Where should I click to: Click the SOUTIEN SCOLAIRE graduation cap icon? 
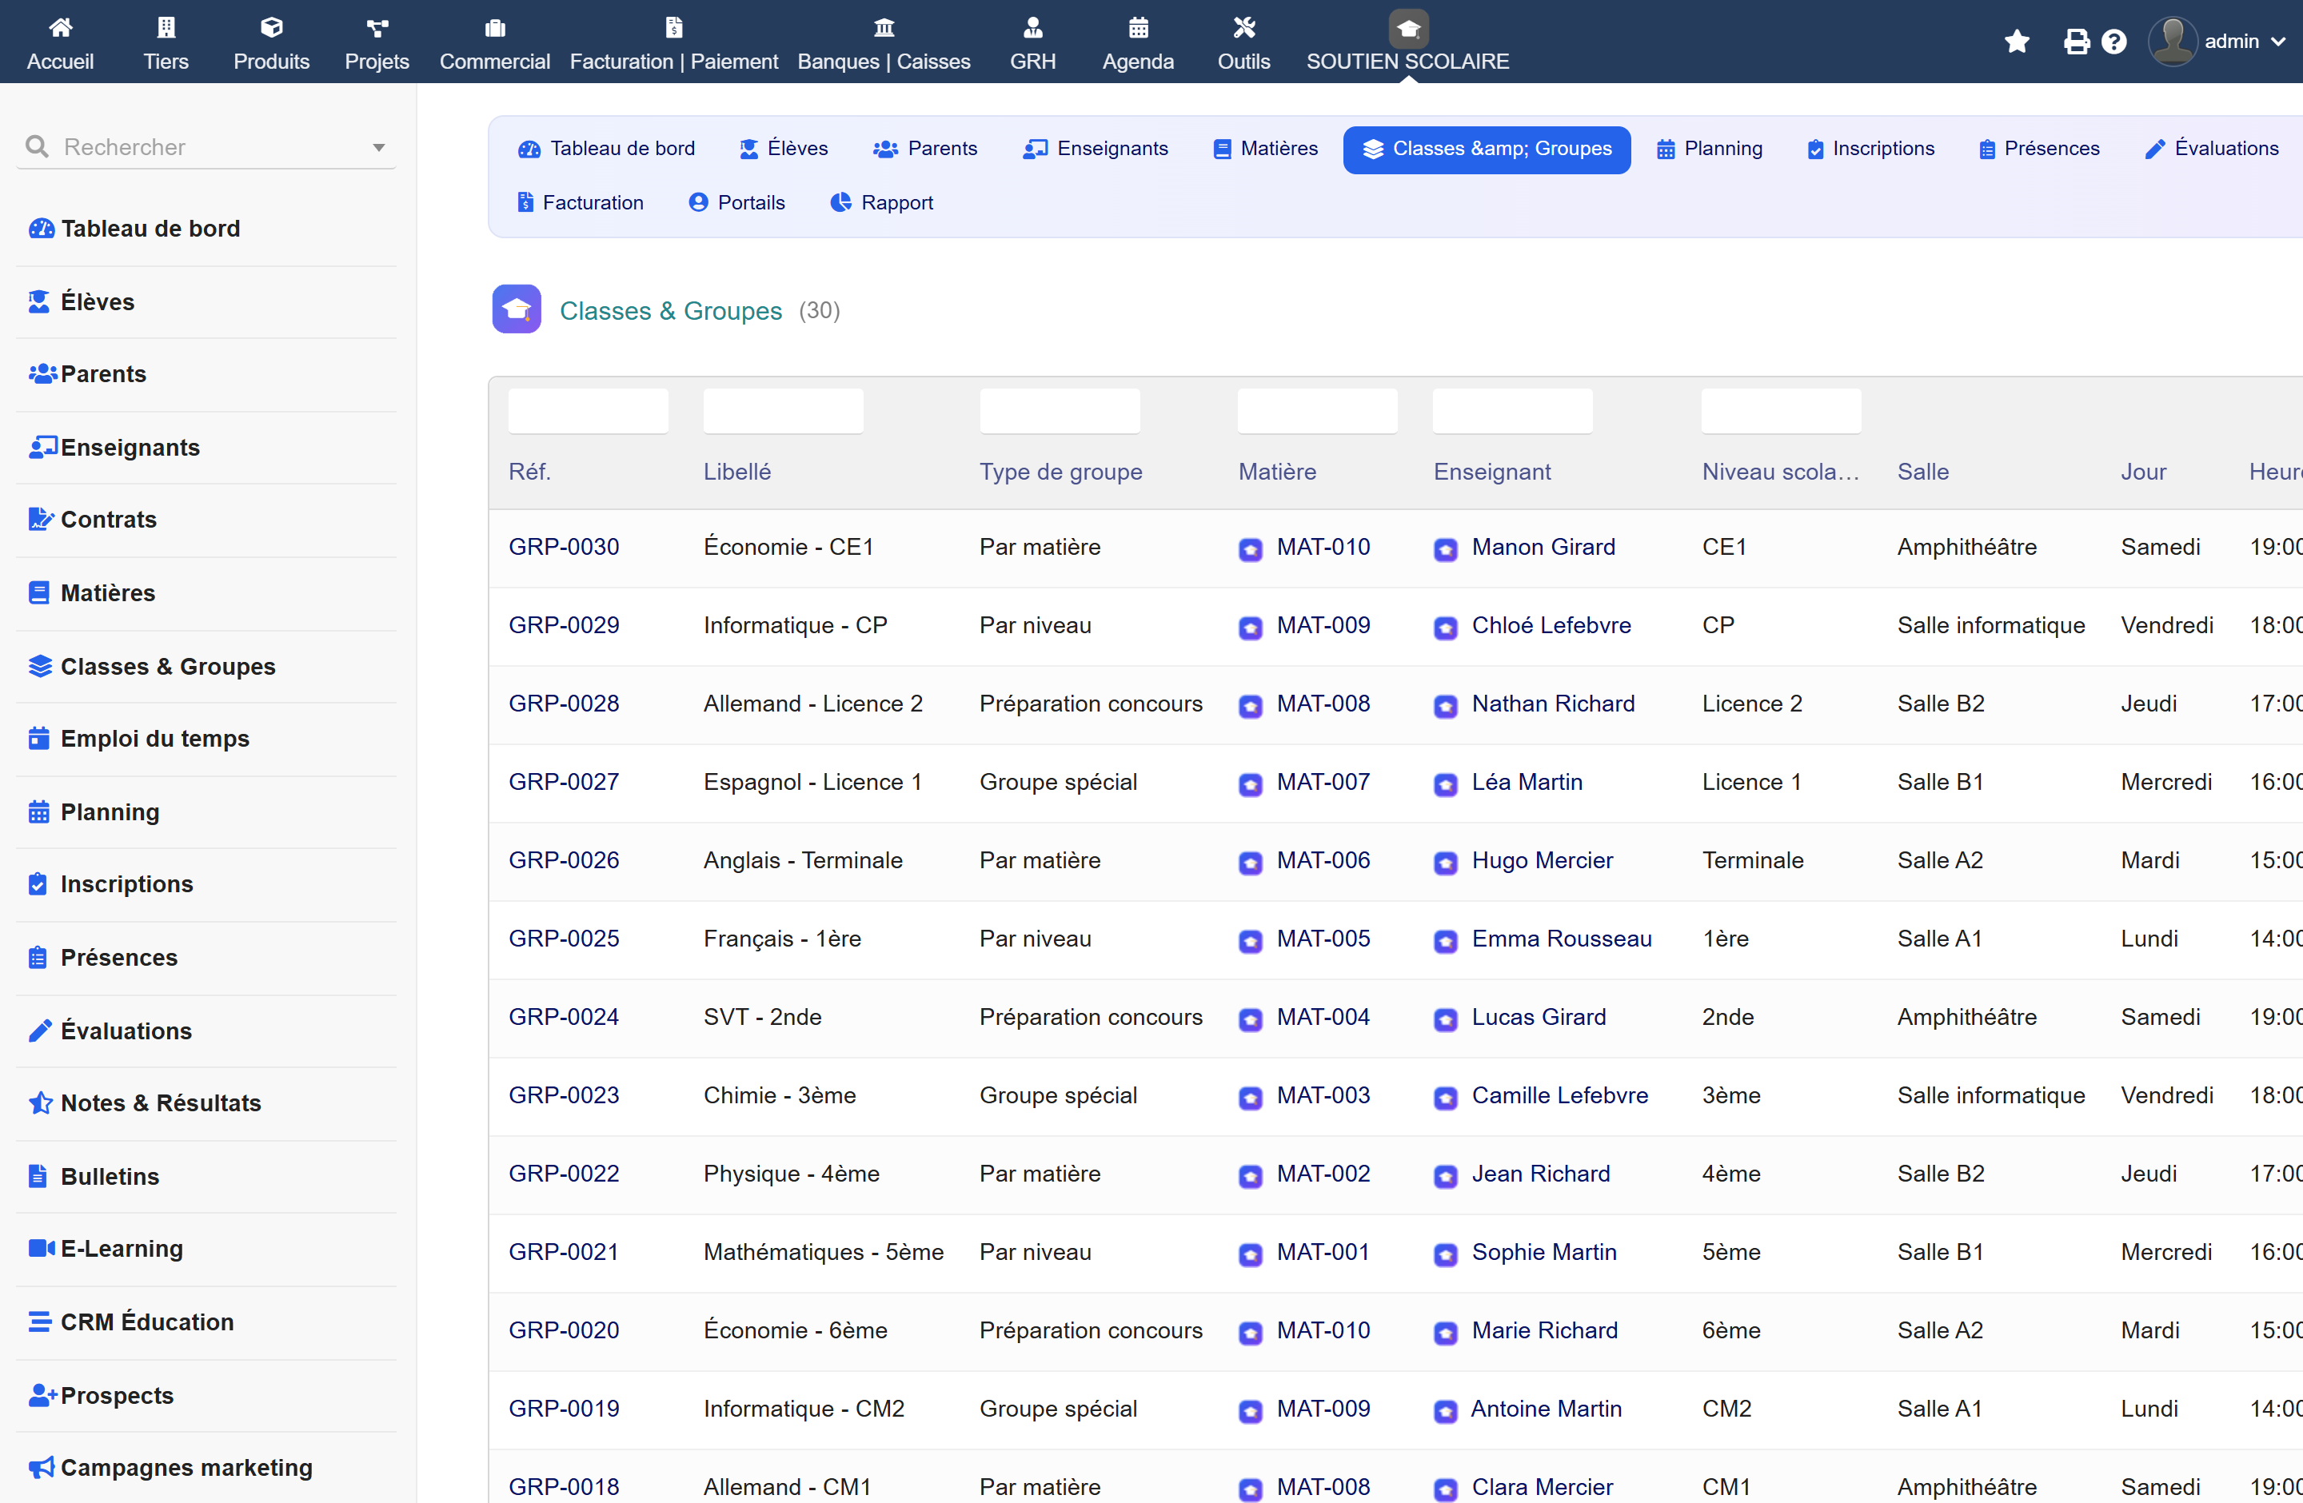click(1408, 28)
